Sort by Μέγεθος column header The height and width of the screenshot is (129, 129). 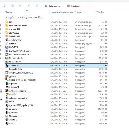tap(100, 12)
